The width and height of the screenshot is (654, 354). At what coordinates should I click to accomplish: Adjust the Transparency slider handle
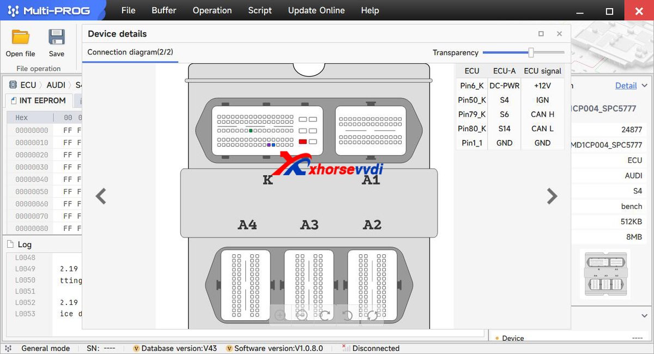(x=531, y=52)
